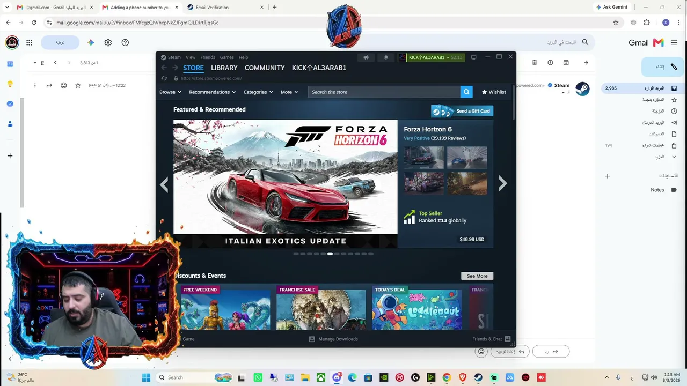The height and width of the screenshot is (386, 687).
Task: Expand Recommendations dropdown in Steam store
Action: coord(212,92)
